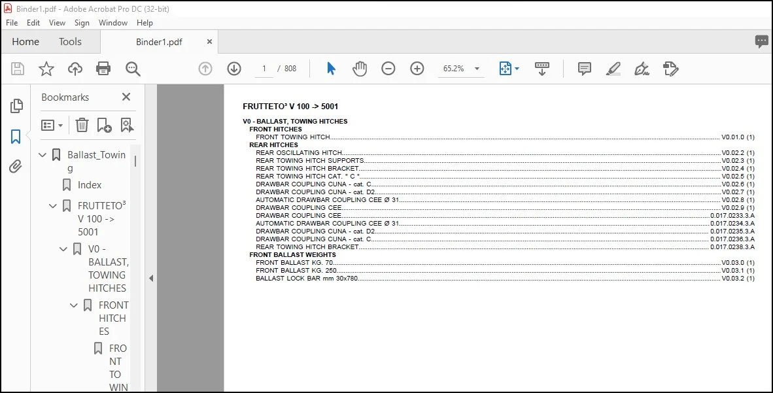Click AUTOMATIC DRAWBAR COUPLING CEE V0.02.8 entry
773x393 pixels.
(x=505, y=199)
